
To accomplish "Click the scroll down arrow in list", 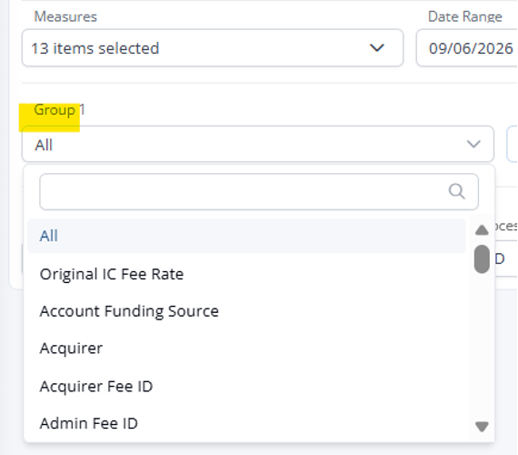I will [482, 426].
